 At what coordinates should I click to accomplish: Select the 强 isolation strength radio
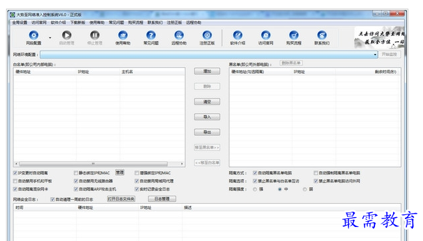(x=255, y=189)
